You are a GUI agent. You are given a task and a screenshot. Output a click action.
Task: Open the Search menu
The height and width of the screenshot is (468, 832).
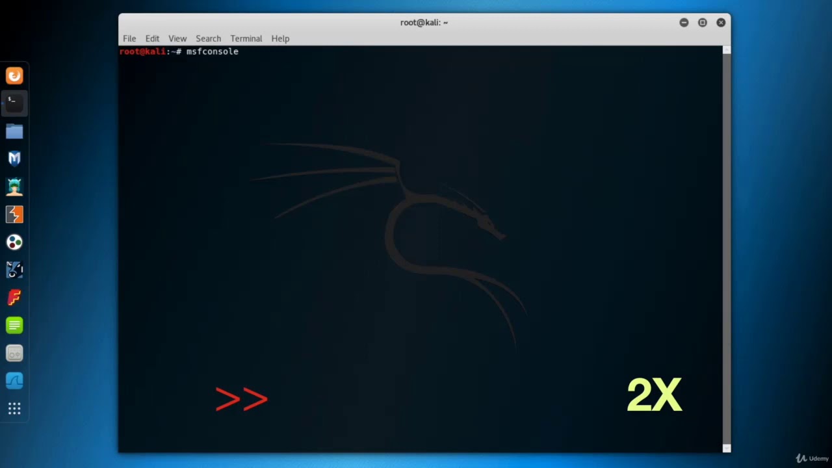[208, 38]
